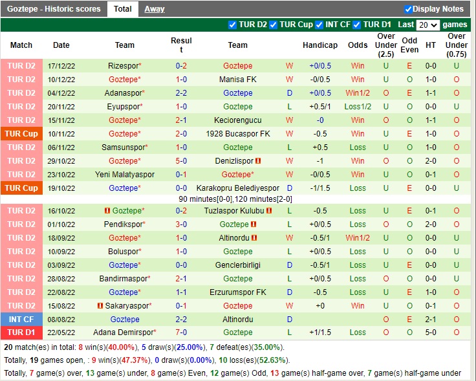Click red card icon before Sakaryaspor
Image resolution: width=476 pixels, height=381 pixels.
click(x=100, y=306)
